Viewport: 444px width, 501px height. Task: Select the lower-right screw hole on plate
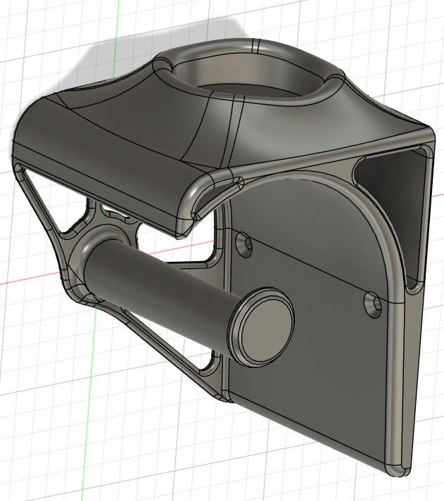(x=373, y=305)
